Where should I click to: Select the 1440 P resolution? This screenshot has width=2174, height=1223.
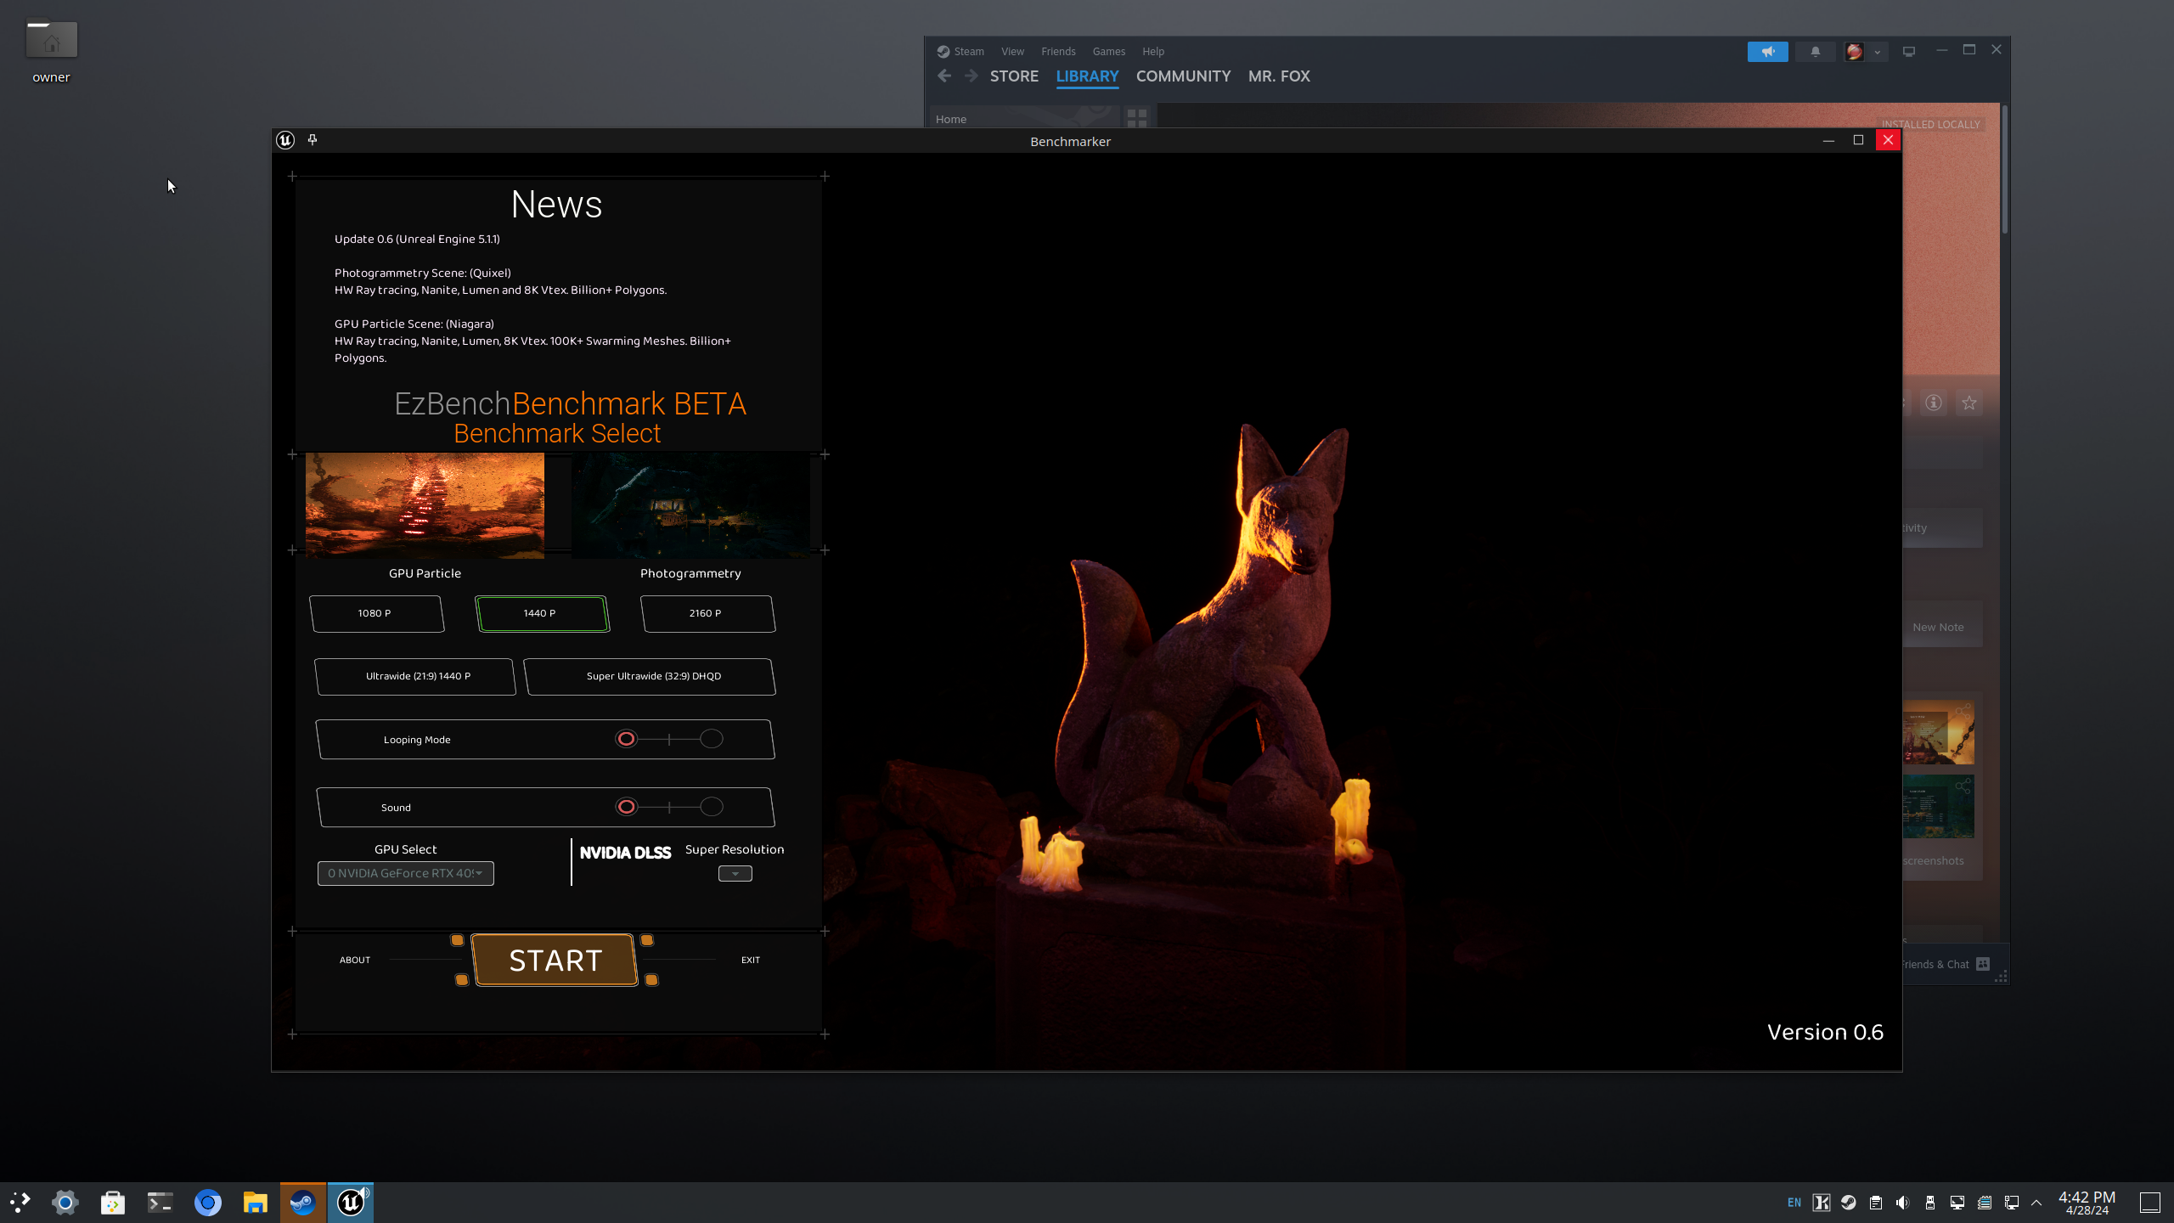coord(542,613)
